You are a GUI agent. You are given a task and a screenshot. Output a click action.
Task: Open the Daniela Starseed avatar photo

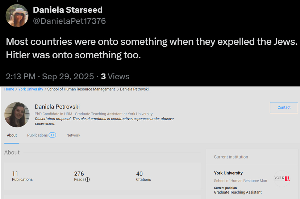point(17,16)
